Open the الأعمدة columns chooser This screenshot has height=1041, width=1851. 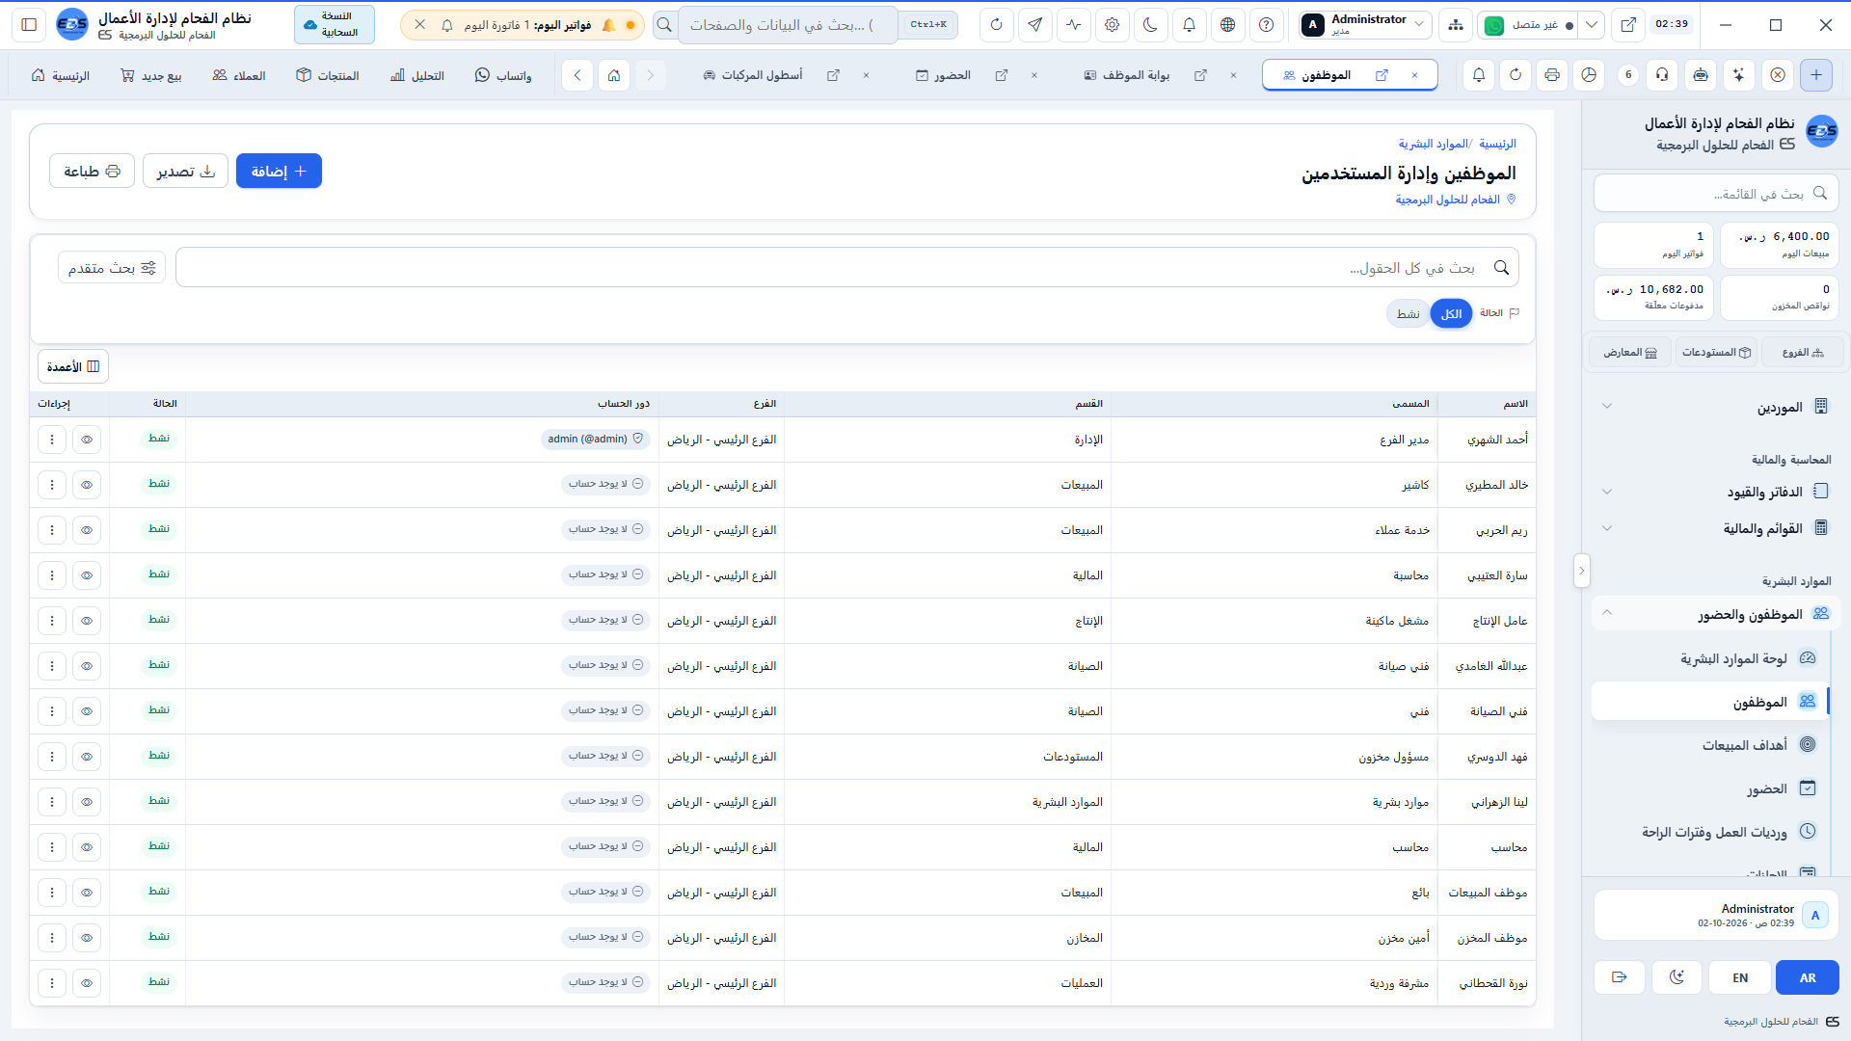(73, 367)
